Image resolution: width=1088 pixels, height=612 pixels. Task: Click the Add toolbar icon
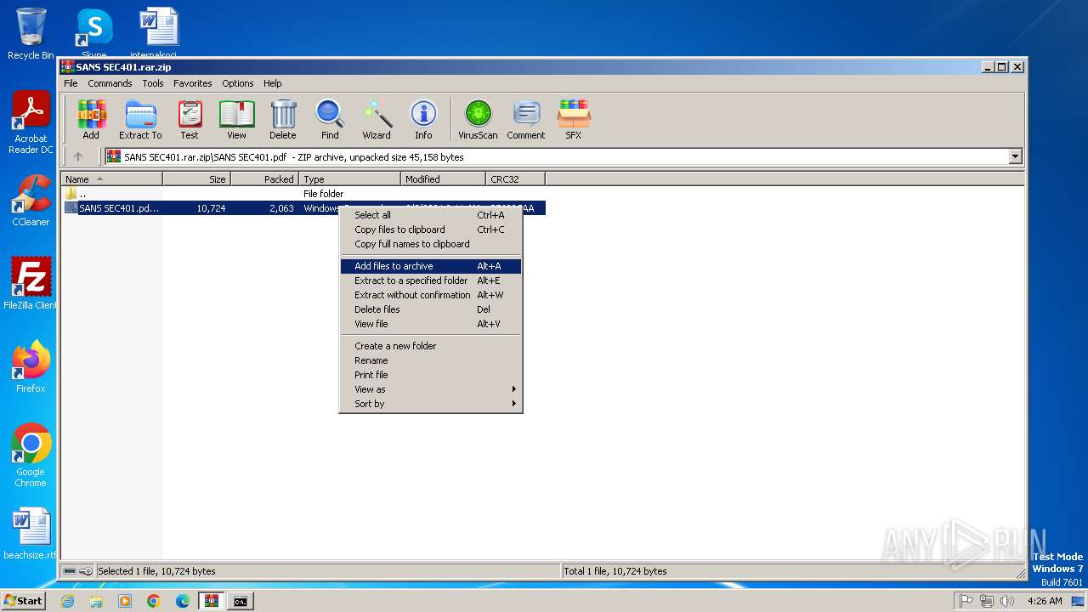pos(91,119)
